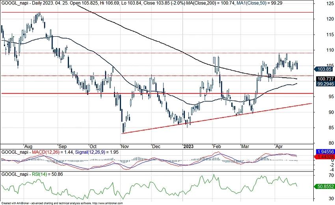Click the 90 price axis label
Viewport: 335px width, 205px height.
click(x=331, y=112)
